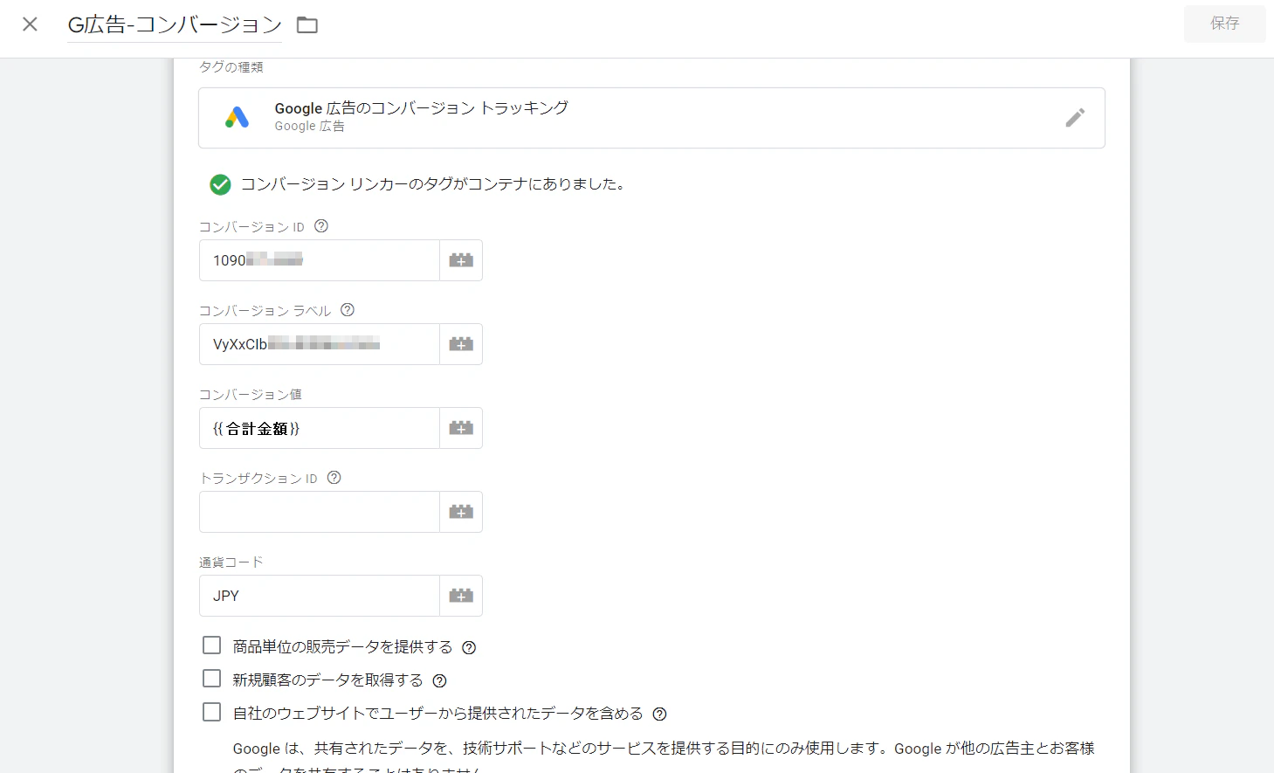Enable 商品単位の販売データを提供する checkbox
The height and width of the screenshot is (773, 1274).
211,645
